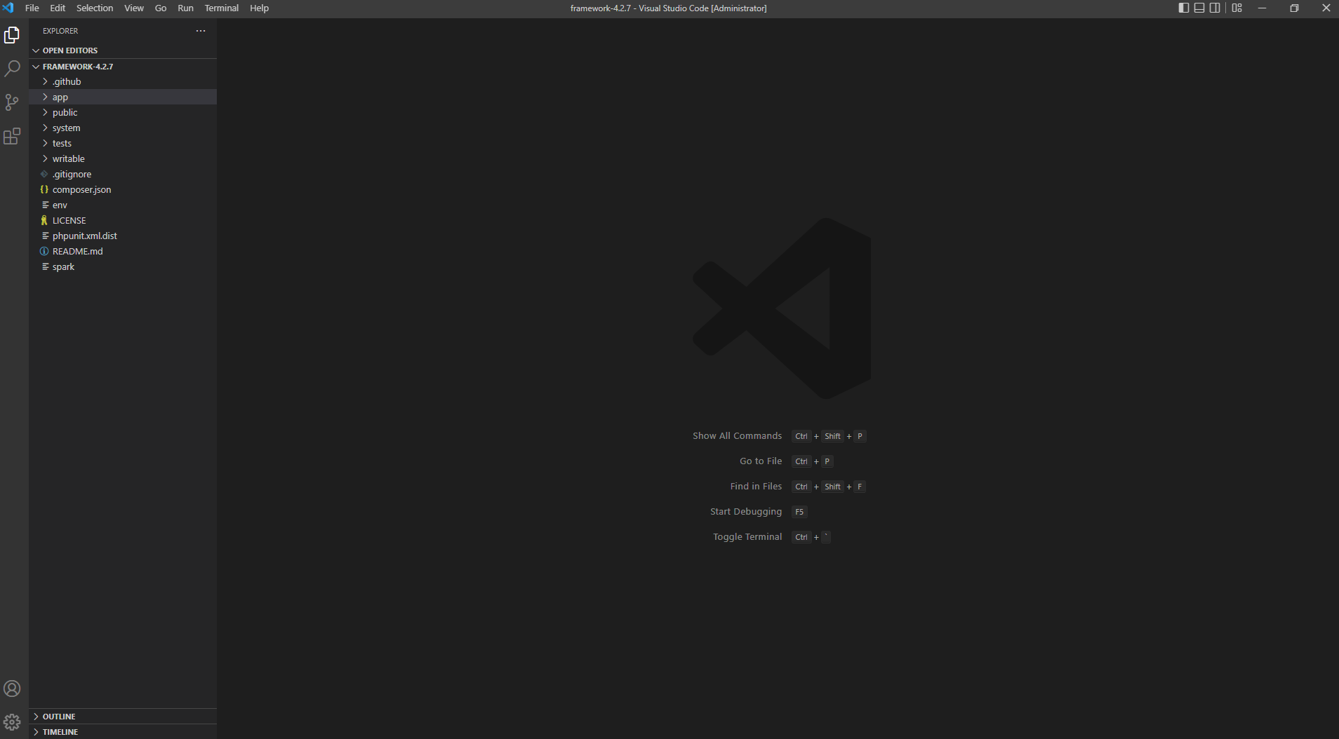Screen dimensions: 1339x739
Task: Toggle secondary side bar layout icon
Action: (1215, 8)
